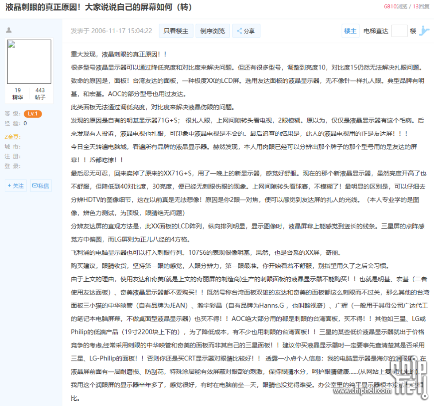434x406 pixels.
Task: Show only the original poster with 只看楼主
Action: 176,31
